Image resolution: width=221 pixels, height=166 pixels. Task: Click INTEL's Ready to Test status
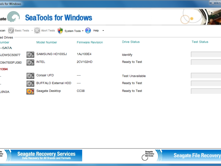click(x=132, y=62)
